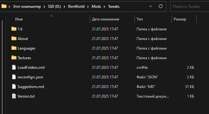Click the 31 КБ size cell

[189, 87]
